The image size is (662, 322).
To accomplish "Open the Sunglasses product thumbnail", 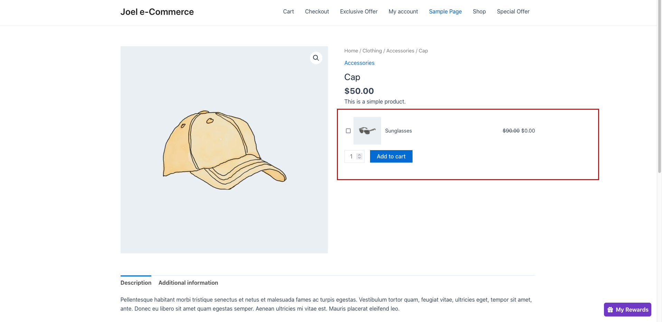I will [x=367, y=131].
